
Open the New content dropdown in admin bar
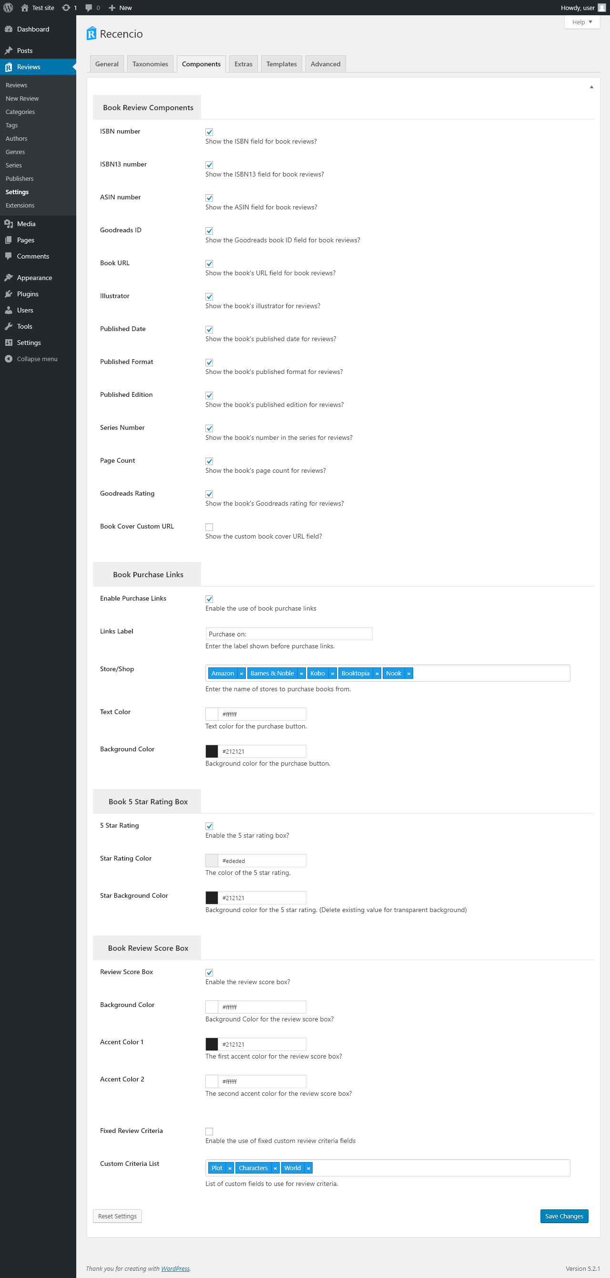pyautogui.click(x=121, y=8)
